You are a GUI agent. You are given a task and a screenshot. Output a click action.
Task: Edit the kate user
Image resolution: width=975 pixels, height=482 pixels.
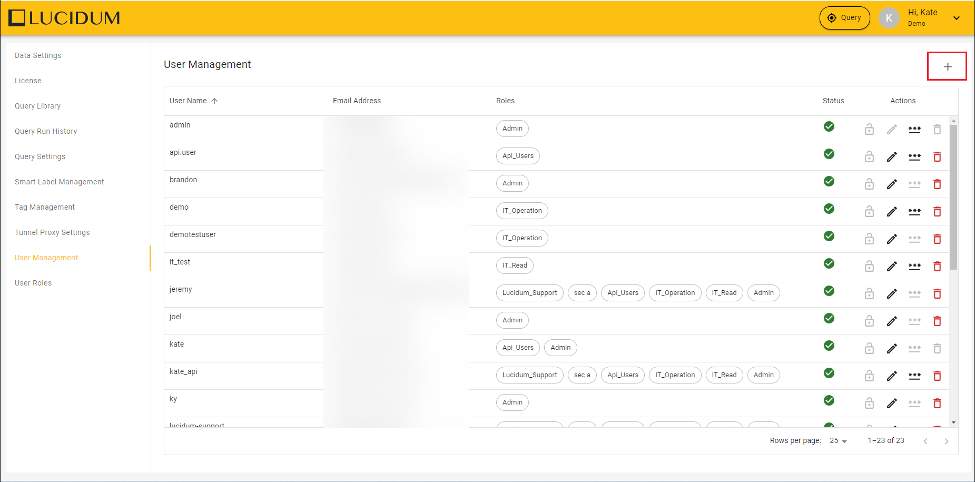[x=892, y=349]
